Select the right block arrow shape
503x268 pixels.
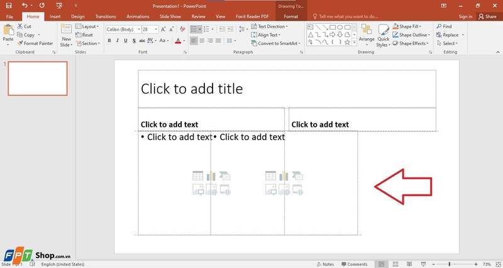pyautogui.click(x=333, y=35)
